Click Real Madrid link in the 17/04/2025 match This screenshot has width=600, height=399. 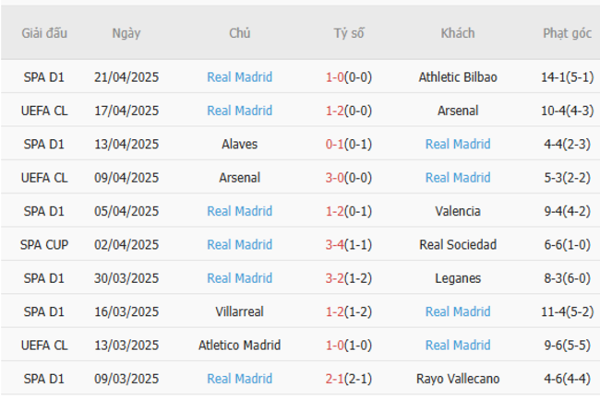click(x=240, y=111)
